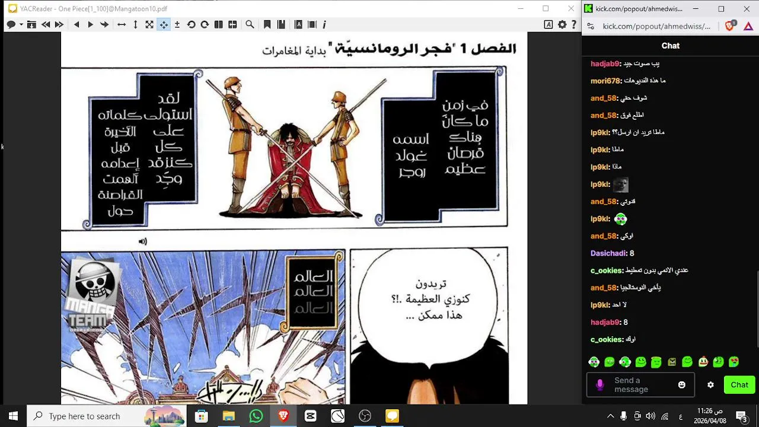The height and width of the screenshot is (427, 759).
Task: Show hidden tray icons
Action: point(610,416)
